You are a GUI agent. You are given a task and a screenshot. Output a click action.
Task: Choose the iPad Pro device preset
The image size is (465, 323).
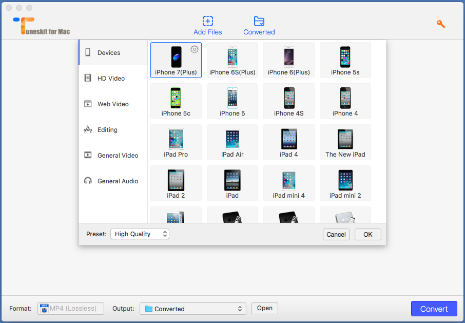click(176, 142)
